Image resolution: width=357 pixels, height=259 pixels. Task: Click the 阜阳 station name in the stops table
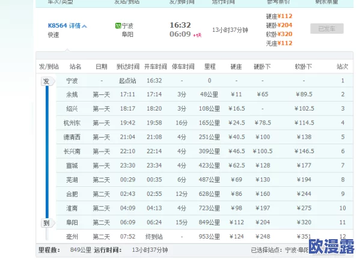[72, 222]
